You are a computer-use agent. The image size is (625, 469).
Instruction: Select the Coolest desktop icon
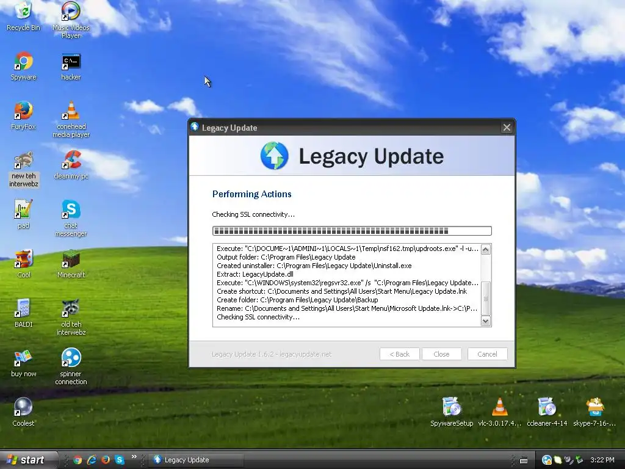tap(24, 412)
